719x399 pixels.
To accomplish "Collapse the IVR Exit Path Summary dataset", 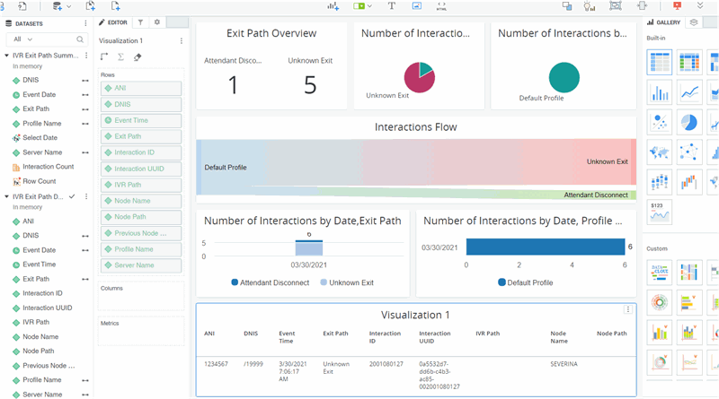I will [x=6, y=56].
